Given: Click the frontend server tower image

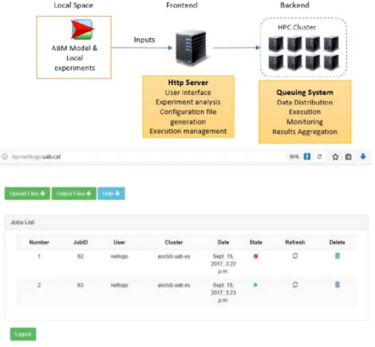Looking at the screenshot, I should click(191, 48).
